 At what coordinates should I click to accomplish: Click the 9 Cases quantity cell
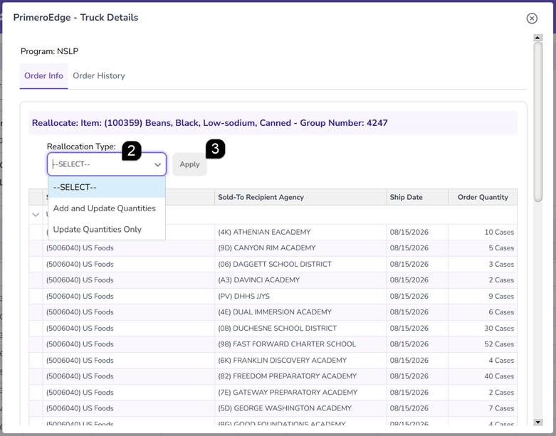[x=483, y=296]
